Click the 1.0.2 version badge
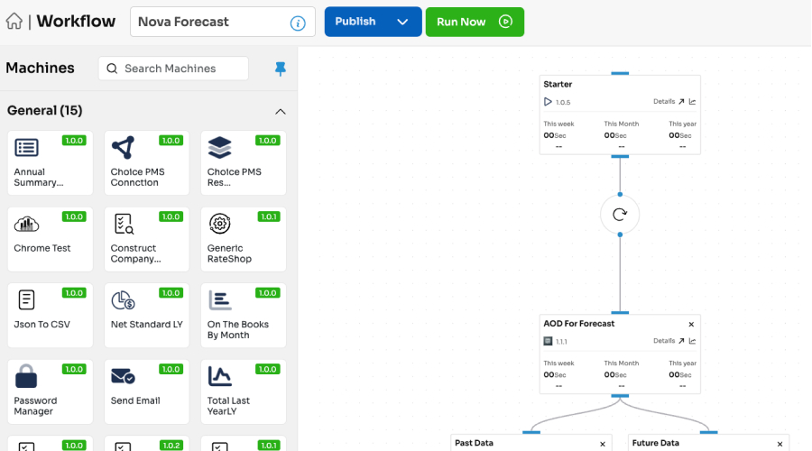Viewport: 812px width, 451px height. tap(171, 446)
